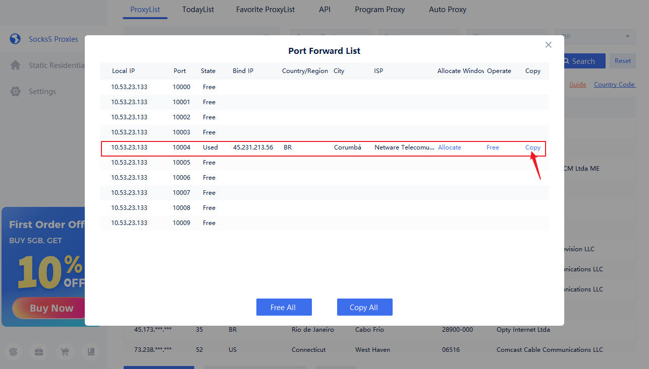Click the Search magnifier button
This screenshot has height=369, width=649.
[x=584, y=61]
